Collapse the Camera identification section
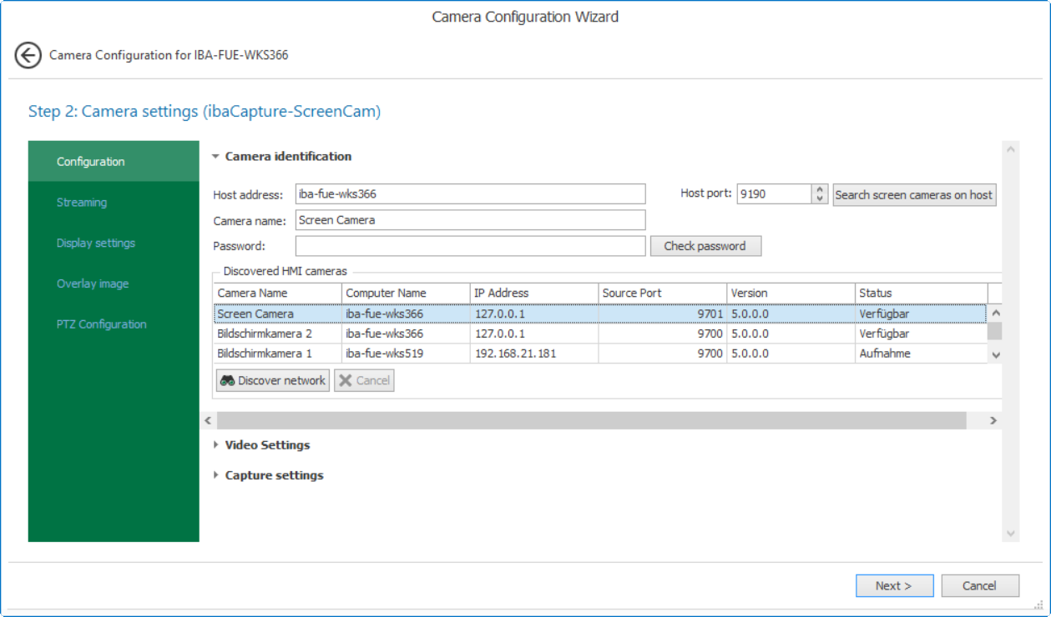This screenshot has width=1051, height=617. pyautogui.click(x=215, y=157)
